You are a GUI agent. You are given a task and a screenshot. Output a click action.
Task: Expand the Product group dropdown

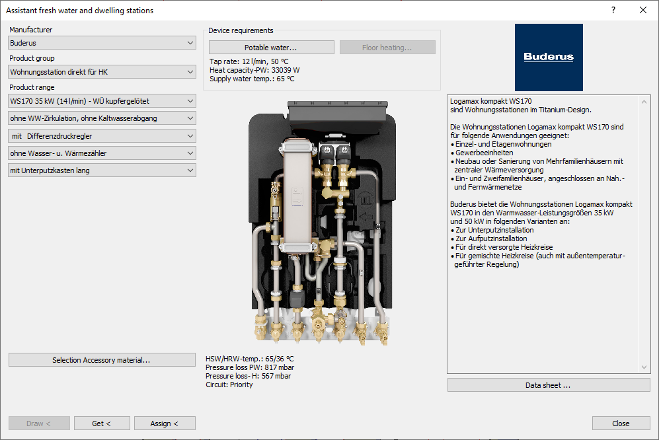[102, 72]
